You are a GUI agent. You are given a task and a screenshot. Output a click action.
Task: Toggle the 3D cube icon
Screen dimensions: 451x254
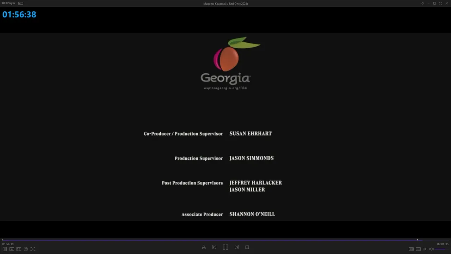point(26,249)
